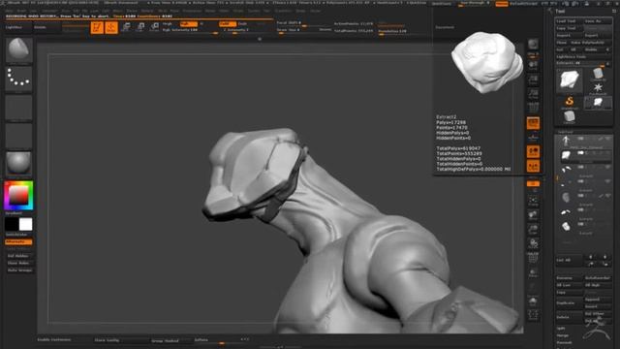This screenshot has width=620, height=349.
Task: Select the black secondary color swatch
Action: [12, 224]
